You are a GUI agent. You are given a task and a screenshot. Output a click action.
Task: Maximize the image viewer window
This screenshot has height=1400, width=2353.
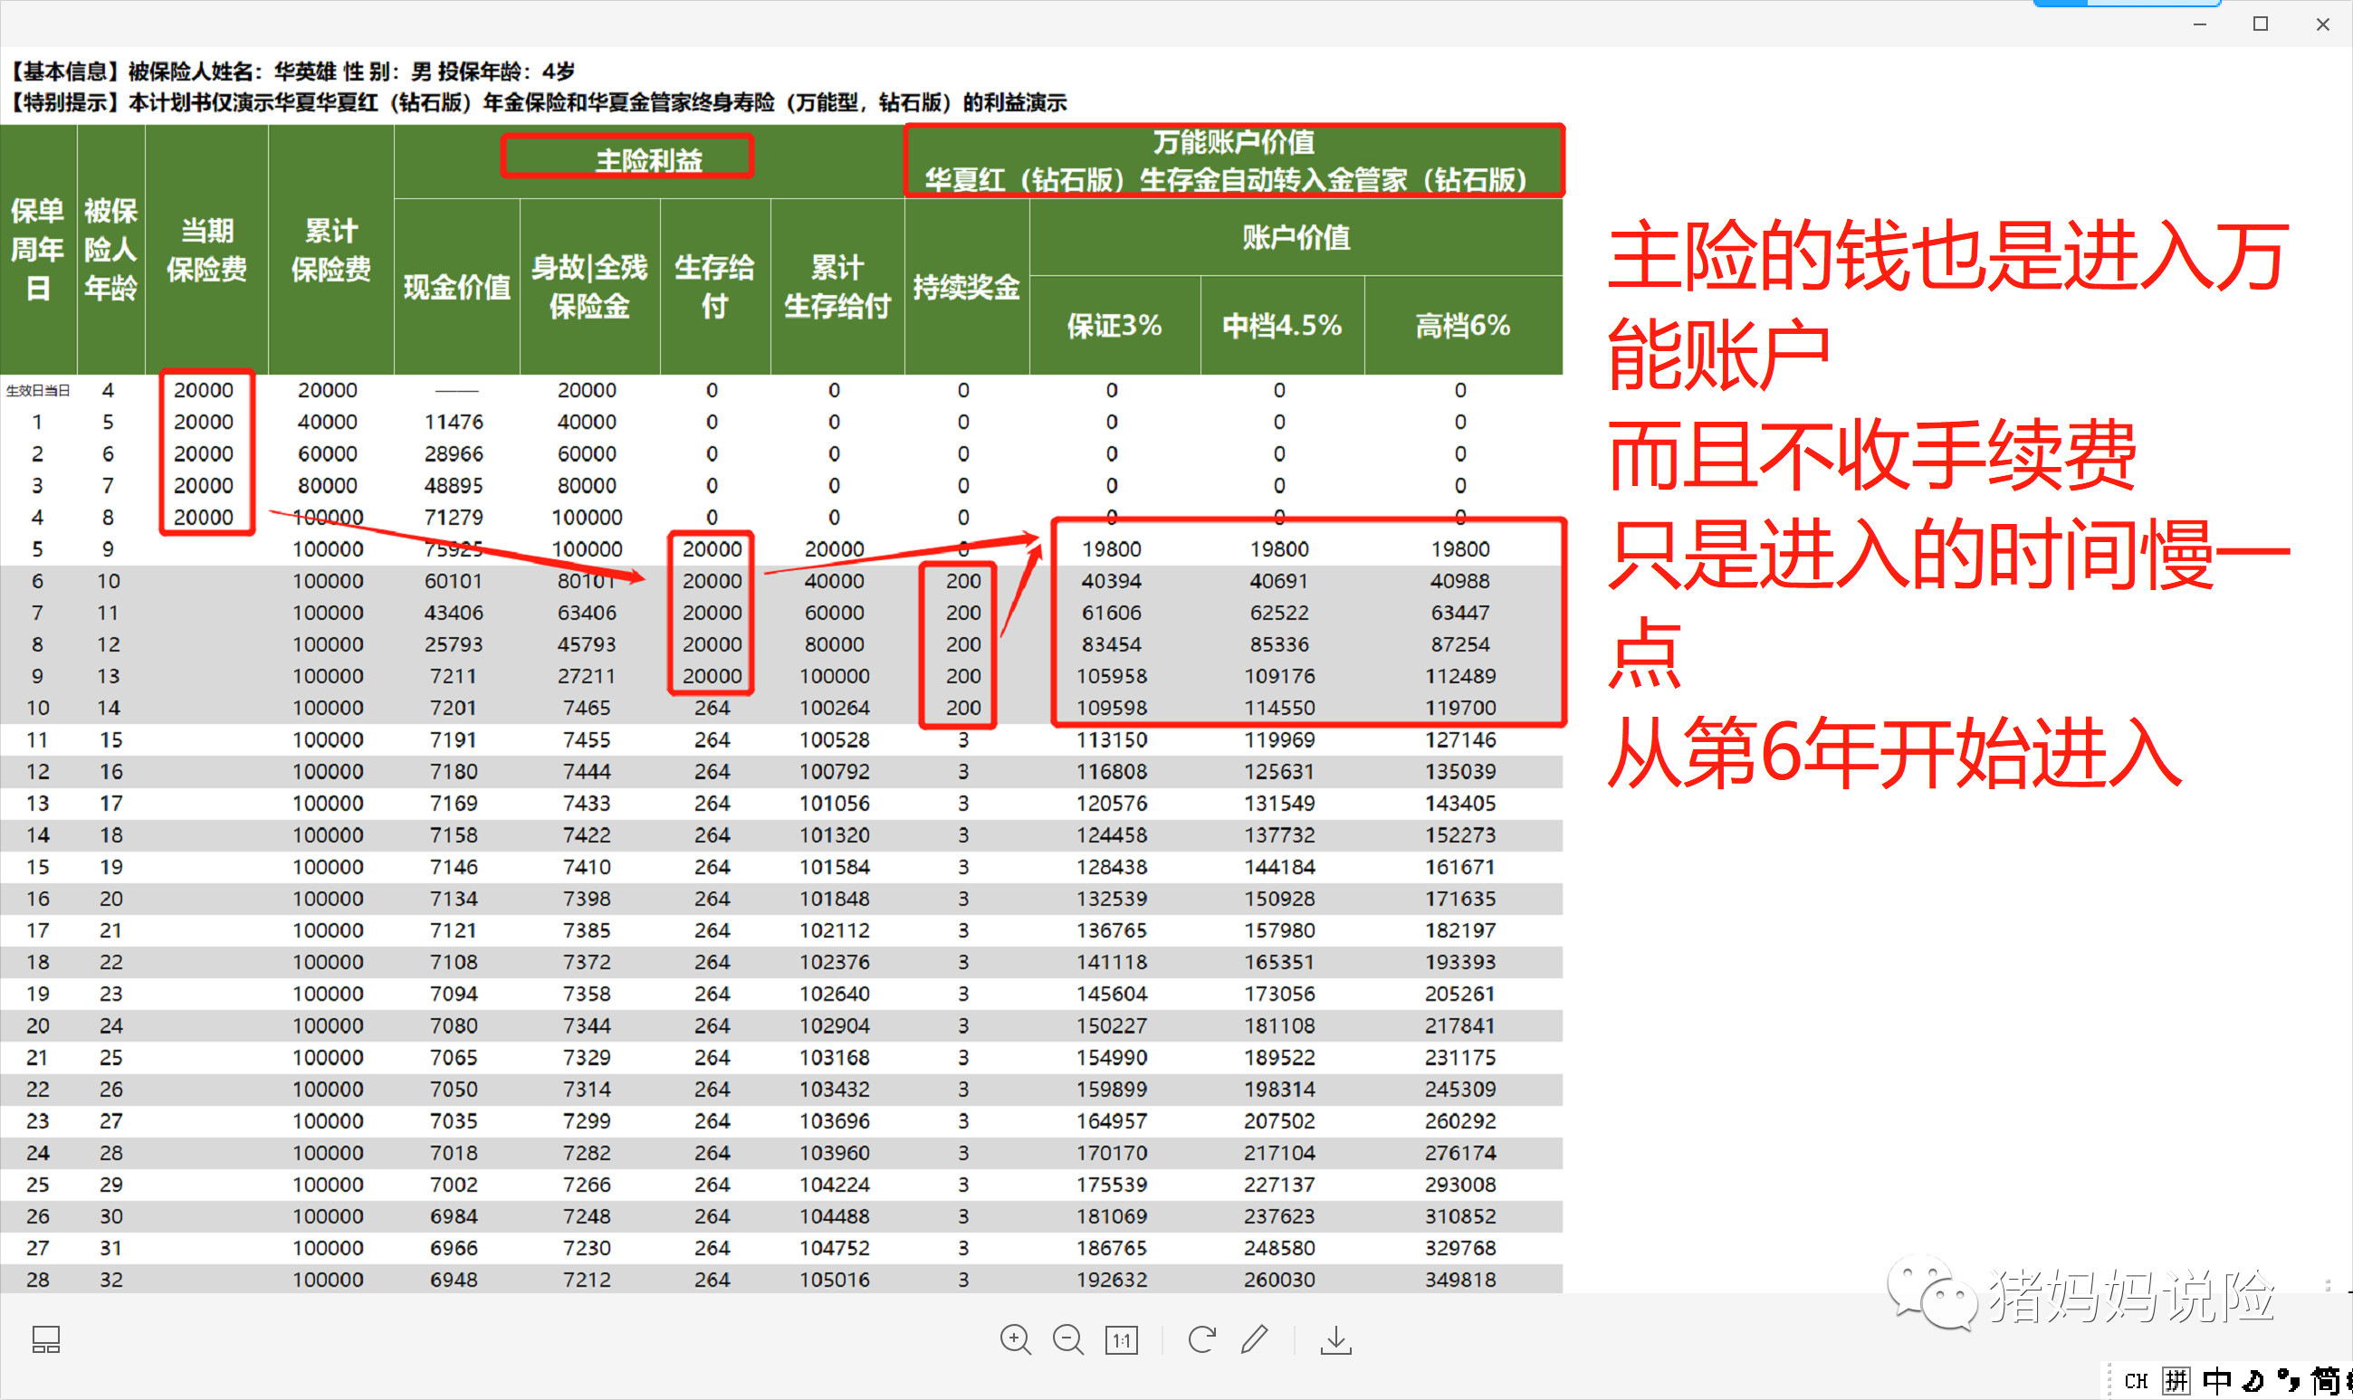(2261, 24)
